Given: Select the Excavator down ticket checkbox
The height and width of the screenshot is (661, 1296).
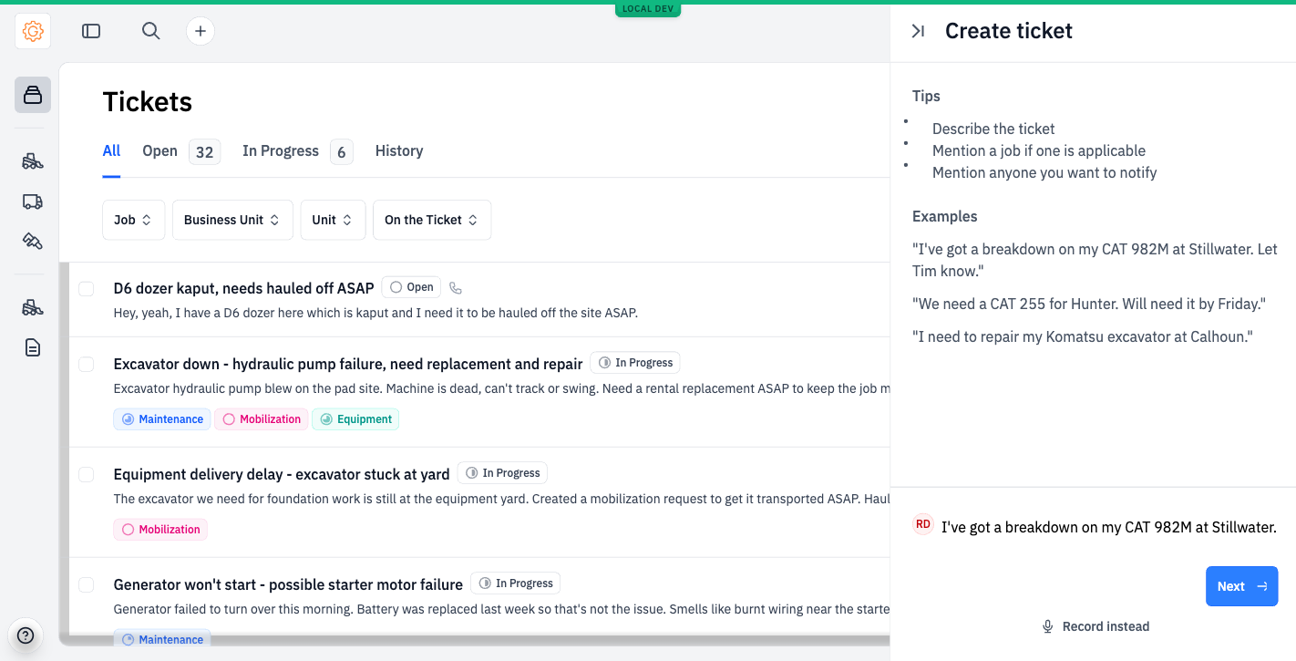Looking at the screenshot, I should pos(86,365).
